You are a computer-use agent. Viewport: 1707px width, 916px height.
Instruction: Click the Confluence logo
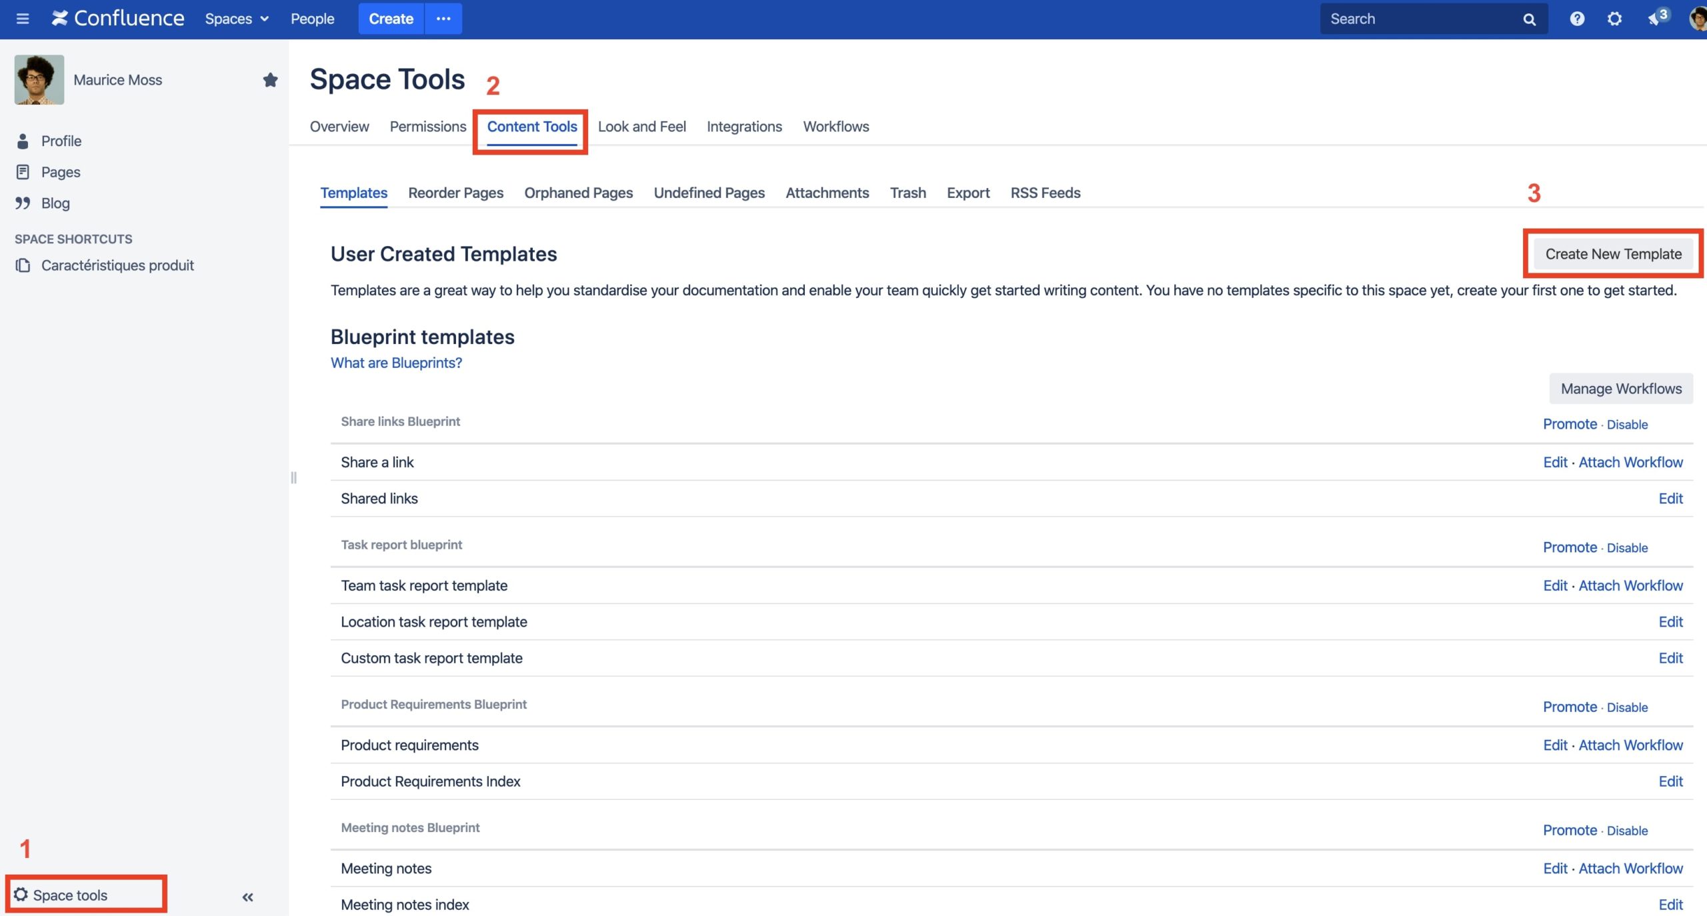(x=118, y=19)
